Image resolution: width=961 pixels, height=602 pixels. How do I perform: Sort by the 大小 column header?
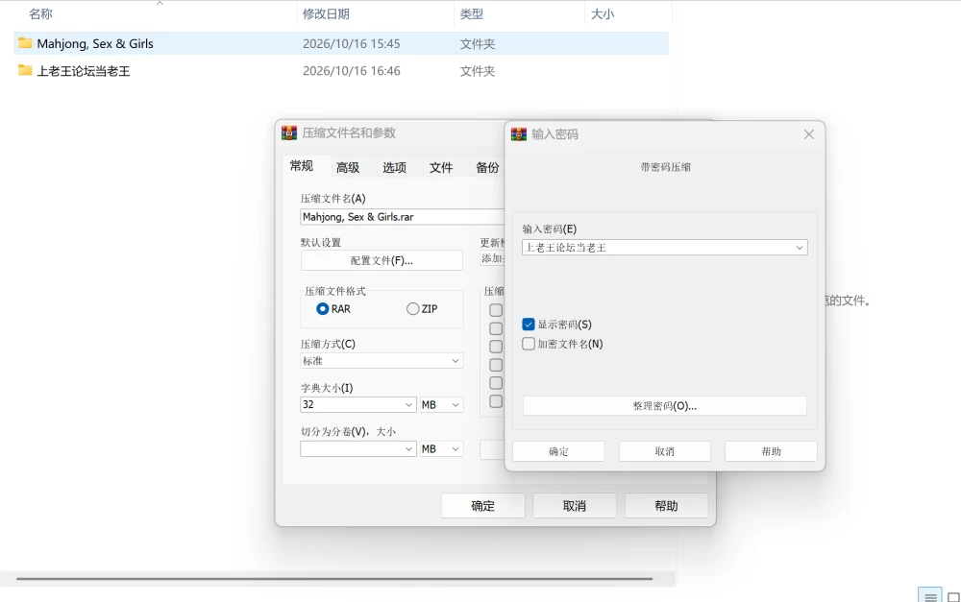(x=603, y=13)
